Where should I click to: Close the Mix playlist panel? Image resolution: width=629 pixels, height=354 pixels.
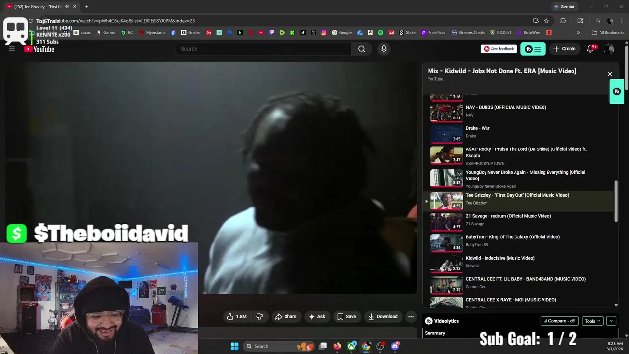tap(610, 74)
